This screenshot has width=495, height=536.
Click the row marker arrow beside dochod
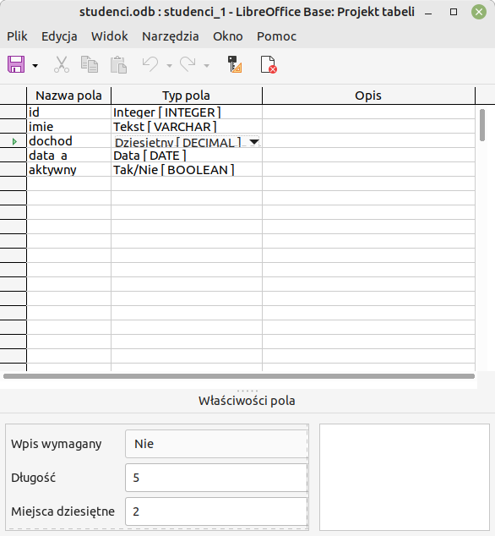14,141
